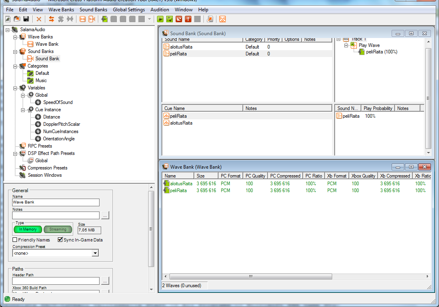Click the green loop play toolbar icon
This screenshot has height=307, width=439.
coord(170,19)
